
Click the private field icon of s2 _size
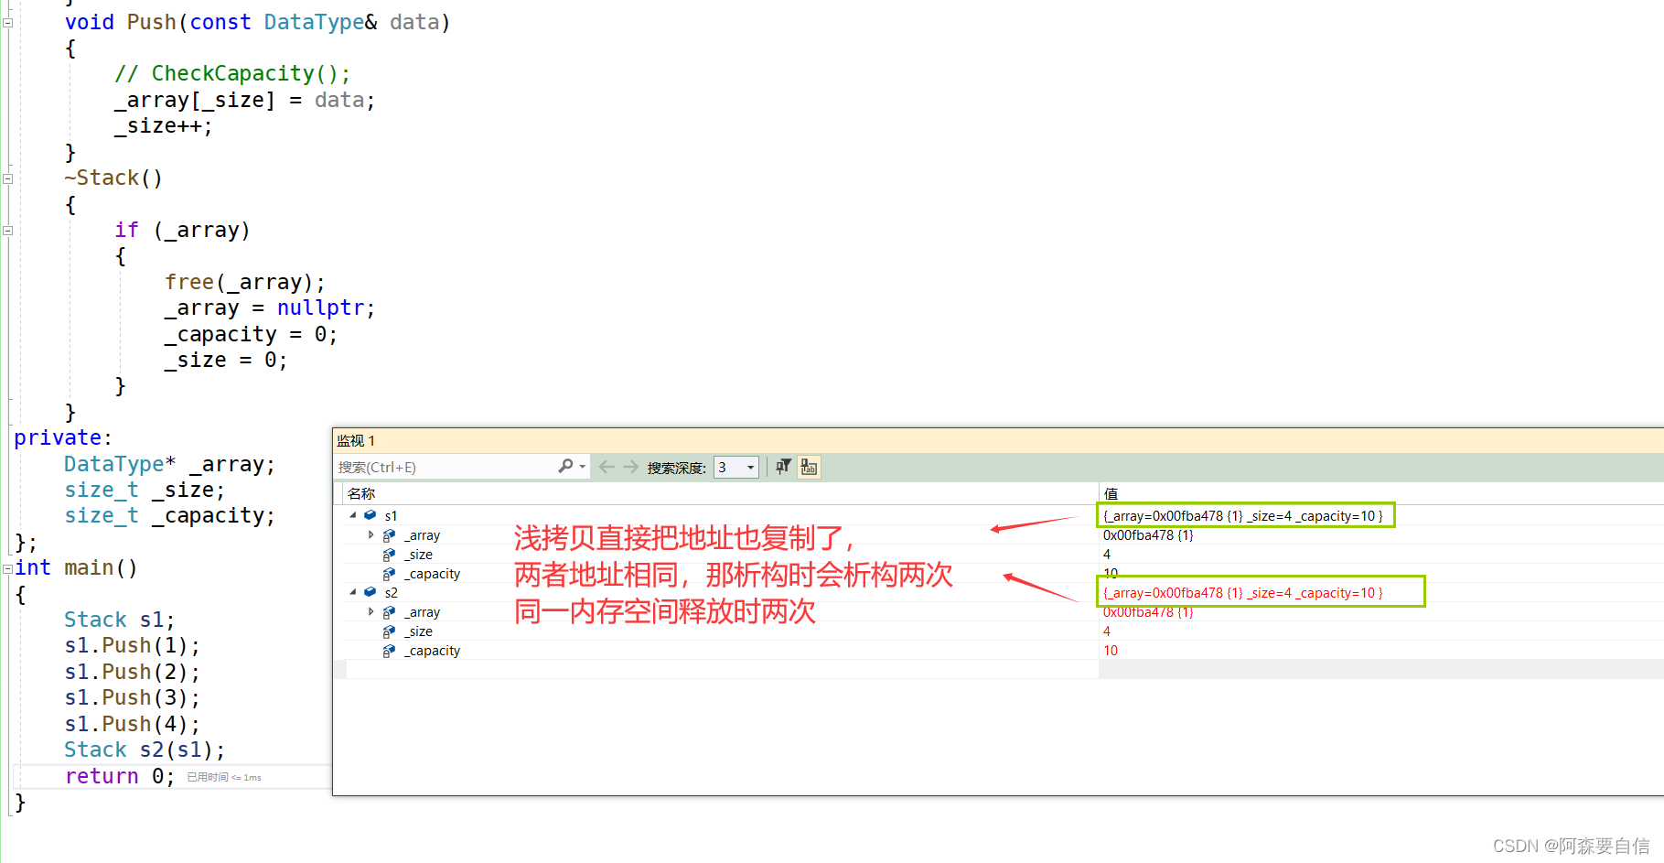click(389, 631)
